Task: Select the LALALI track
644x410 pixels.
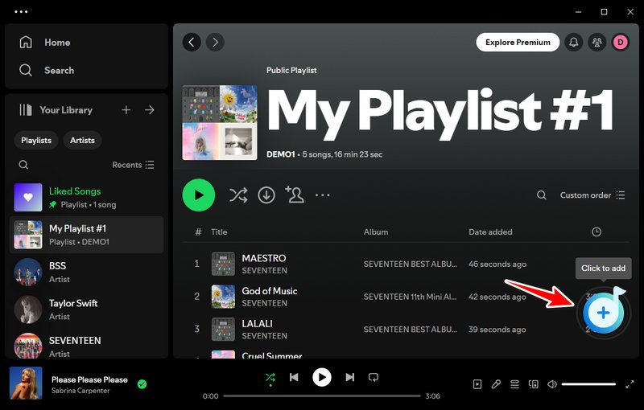Action: point(406,330)
